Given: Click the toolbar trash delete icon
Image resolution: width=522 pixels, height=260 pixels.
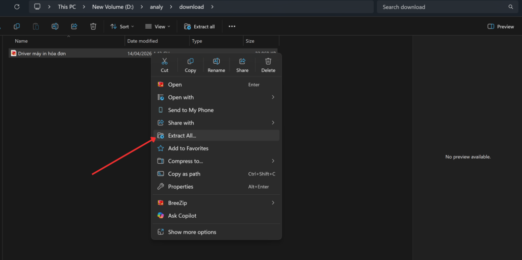Looking at the screenshot, I should coord(93,27).
